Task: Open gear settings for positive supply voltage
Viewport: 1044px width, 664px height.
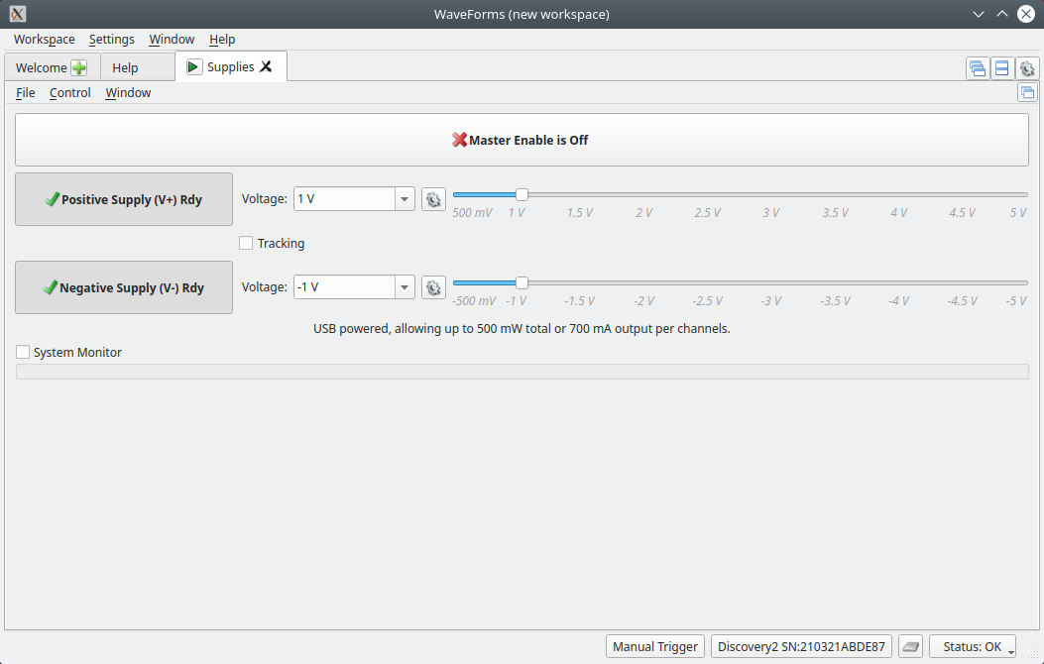Action: click(x=433, y=199)
